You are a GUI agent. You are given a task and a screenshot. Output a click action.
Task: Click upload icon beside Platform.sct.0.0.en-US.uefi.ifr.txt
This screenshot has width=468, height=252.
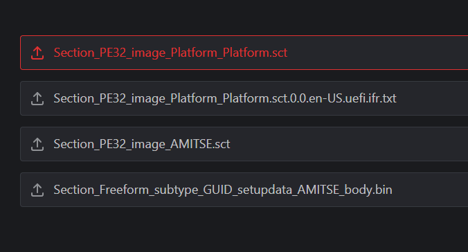(37, 98)
